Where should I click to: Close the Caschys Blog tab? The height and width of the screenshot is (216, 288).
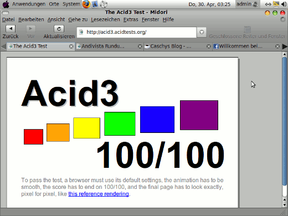tap(209, 47)
